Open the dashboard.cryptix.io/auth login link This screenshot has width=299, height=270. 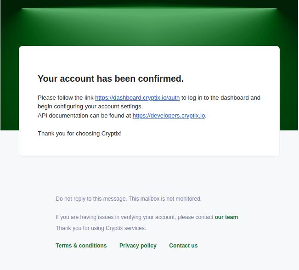pyautogui.click(x=137, y=98)
